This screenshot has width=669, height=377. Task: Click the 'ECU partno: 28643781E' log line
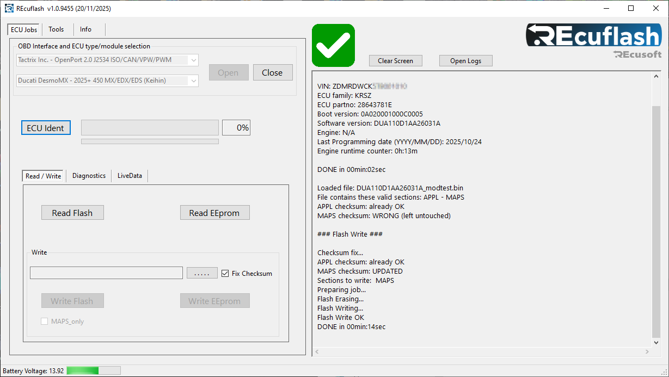[354, 104]
